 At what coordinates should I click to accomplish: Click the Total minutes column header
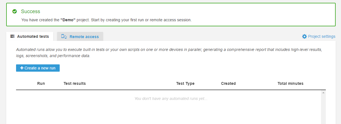(290, 83)
